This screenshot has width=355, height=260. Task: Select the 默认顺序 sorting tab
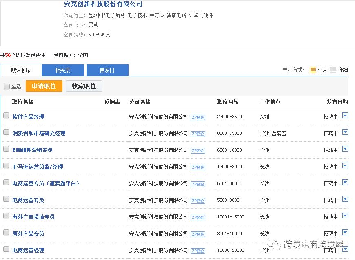point(21,70)
